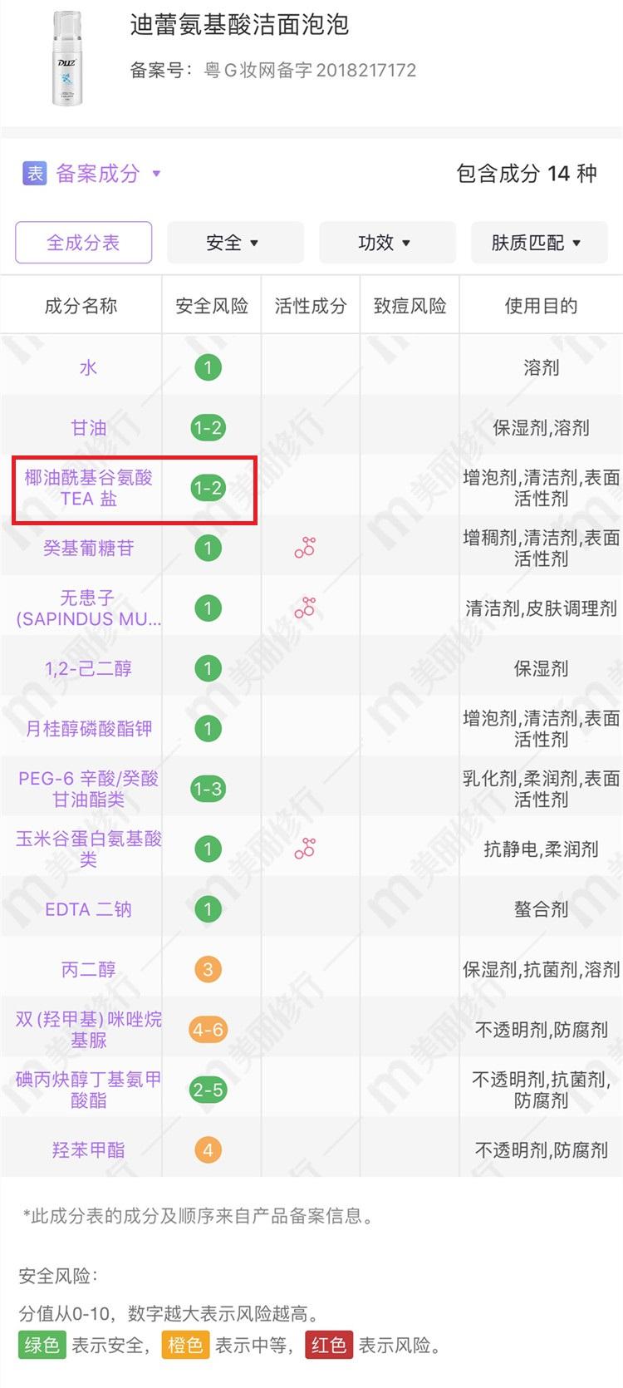
Task: Open ingredient link 甘油
Action: (x=89, y=428)
